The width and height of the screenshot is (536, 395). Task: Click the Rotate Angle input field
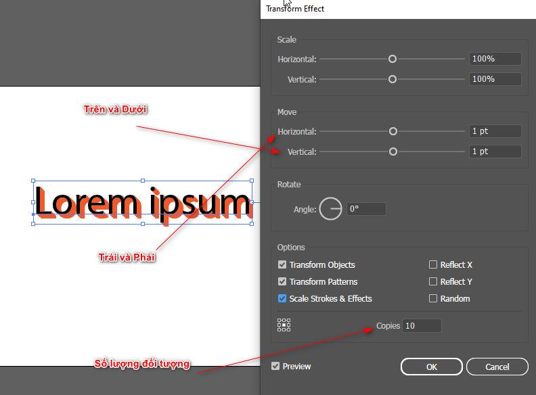point(366,210)
